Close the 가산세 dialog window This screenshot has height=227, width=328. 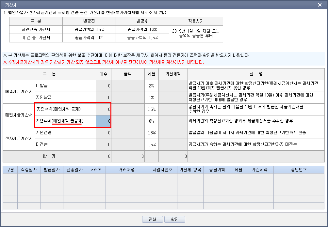tap(320, 5)
